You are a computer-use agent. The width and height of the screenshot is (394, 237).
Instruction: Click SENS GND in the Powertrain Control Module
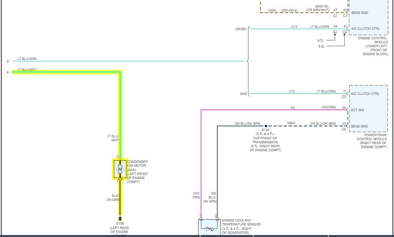click(359, 126)
